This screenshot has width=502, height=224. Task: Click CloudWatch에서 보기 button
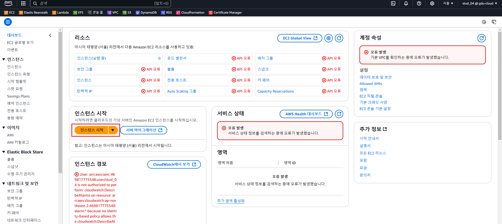point(174,164)
